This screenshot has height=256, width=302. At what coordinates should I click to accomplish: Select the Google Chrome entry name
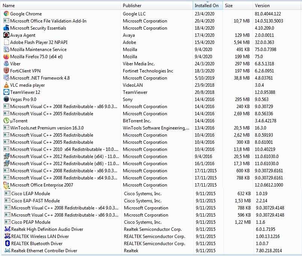pos(26,14)
